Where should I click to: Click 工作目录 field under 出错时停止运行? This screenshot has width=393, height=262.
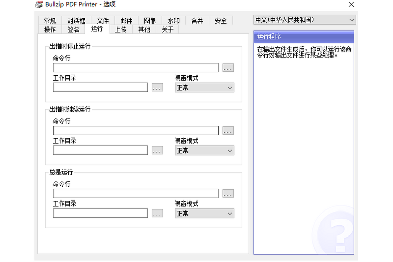(x=101, y=87)
